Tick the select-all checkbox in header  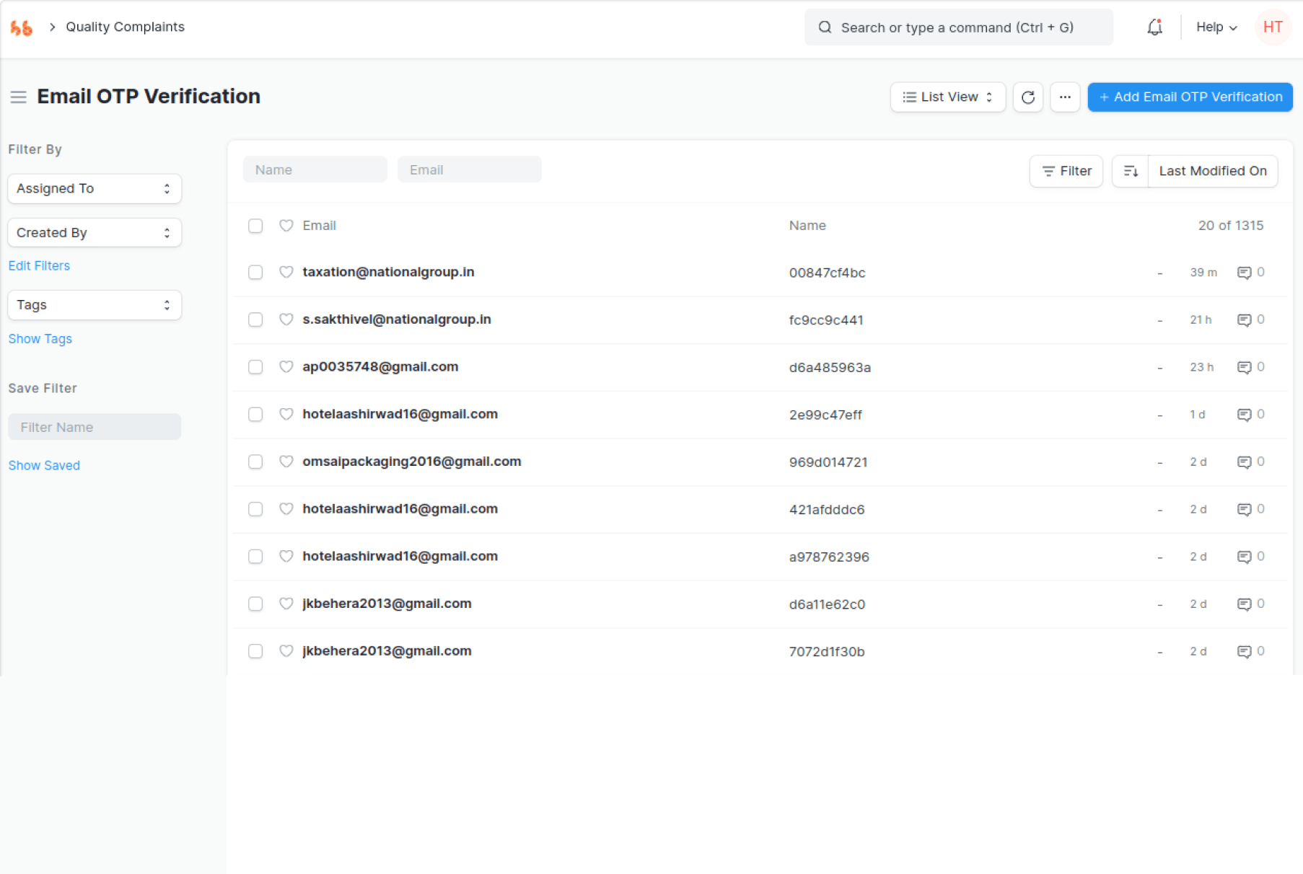pyautogui.click(x=255, y=226)
